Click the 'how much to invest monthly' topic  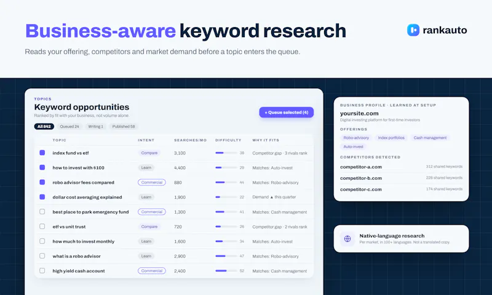[84, 241]
